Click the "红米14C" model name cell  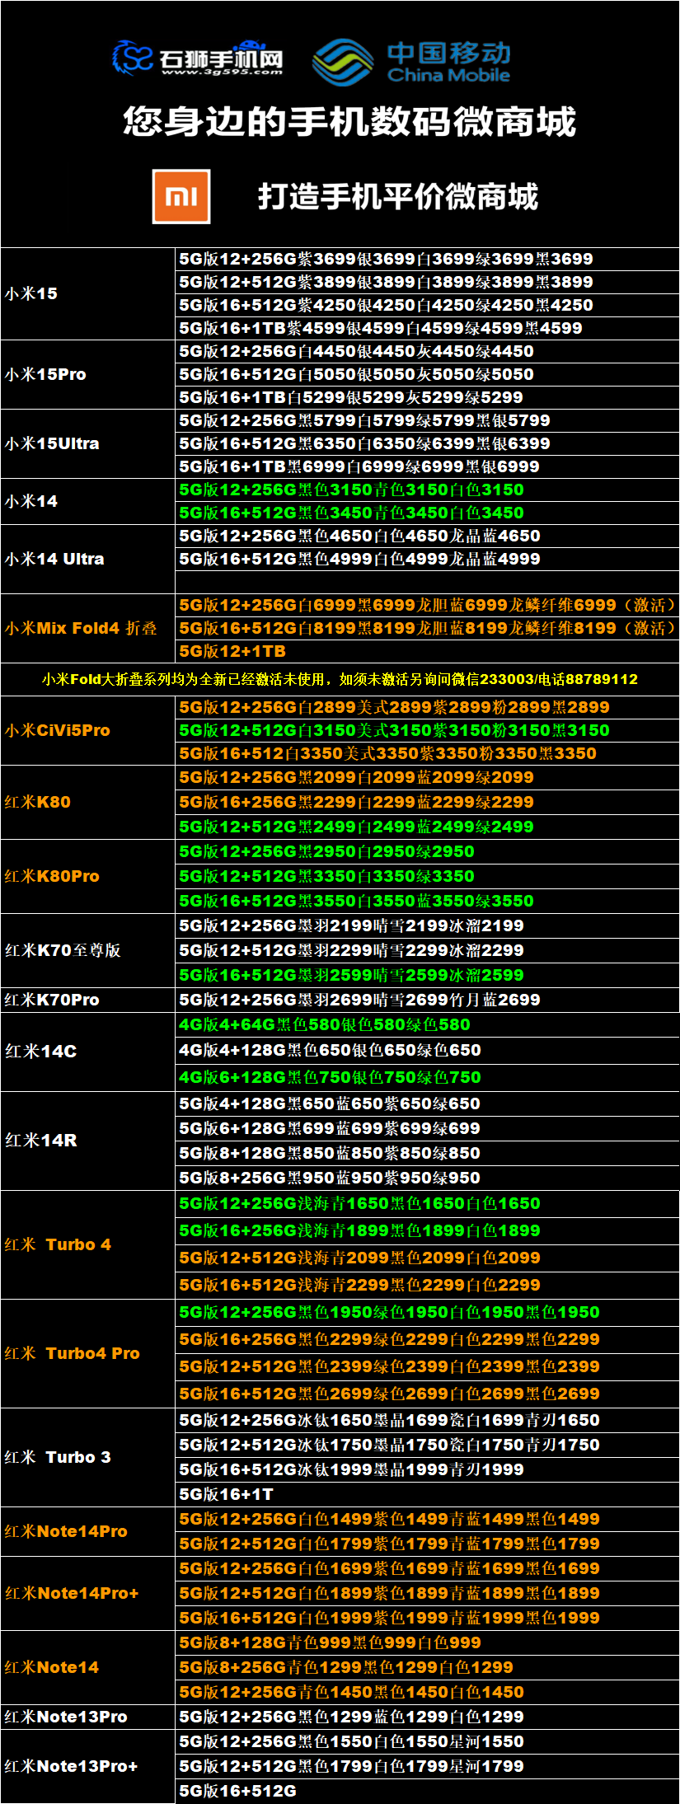(88, 1052)
